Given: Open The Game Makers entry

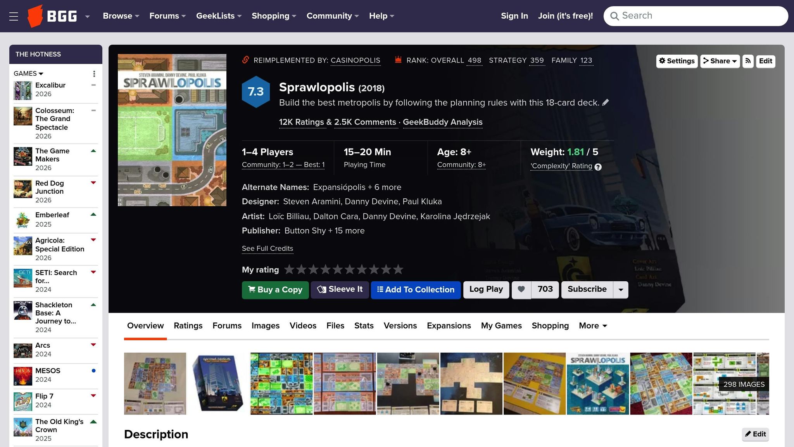Looking at the screenshot, I should [52, 155].
